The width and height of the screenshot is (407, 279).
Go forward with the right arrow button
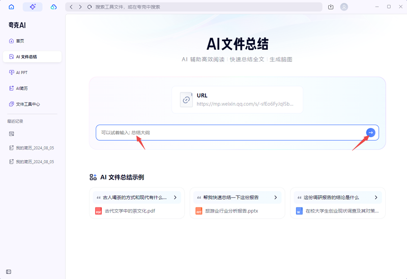click(x=80, y=7)
